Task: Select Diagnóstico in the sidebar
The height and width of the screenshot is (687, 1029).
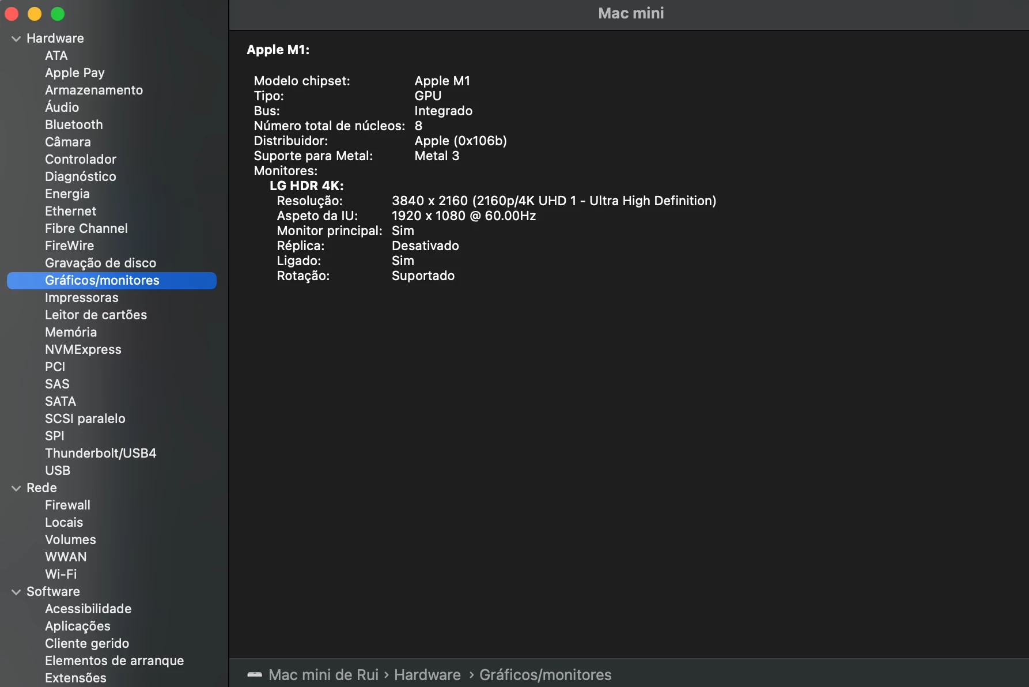Action: (81, 177)
